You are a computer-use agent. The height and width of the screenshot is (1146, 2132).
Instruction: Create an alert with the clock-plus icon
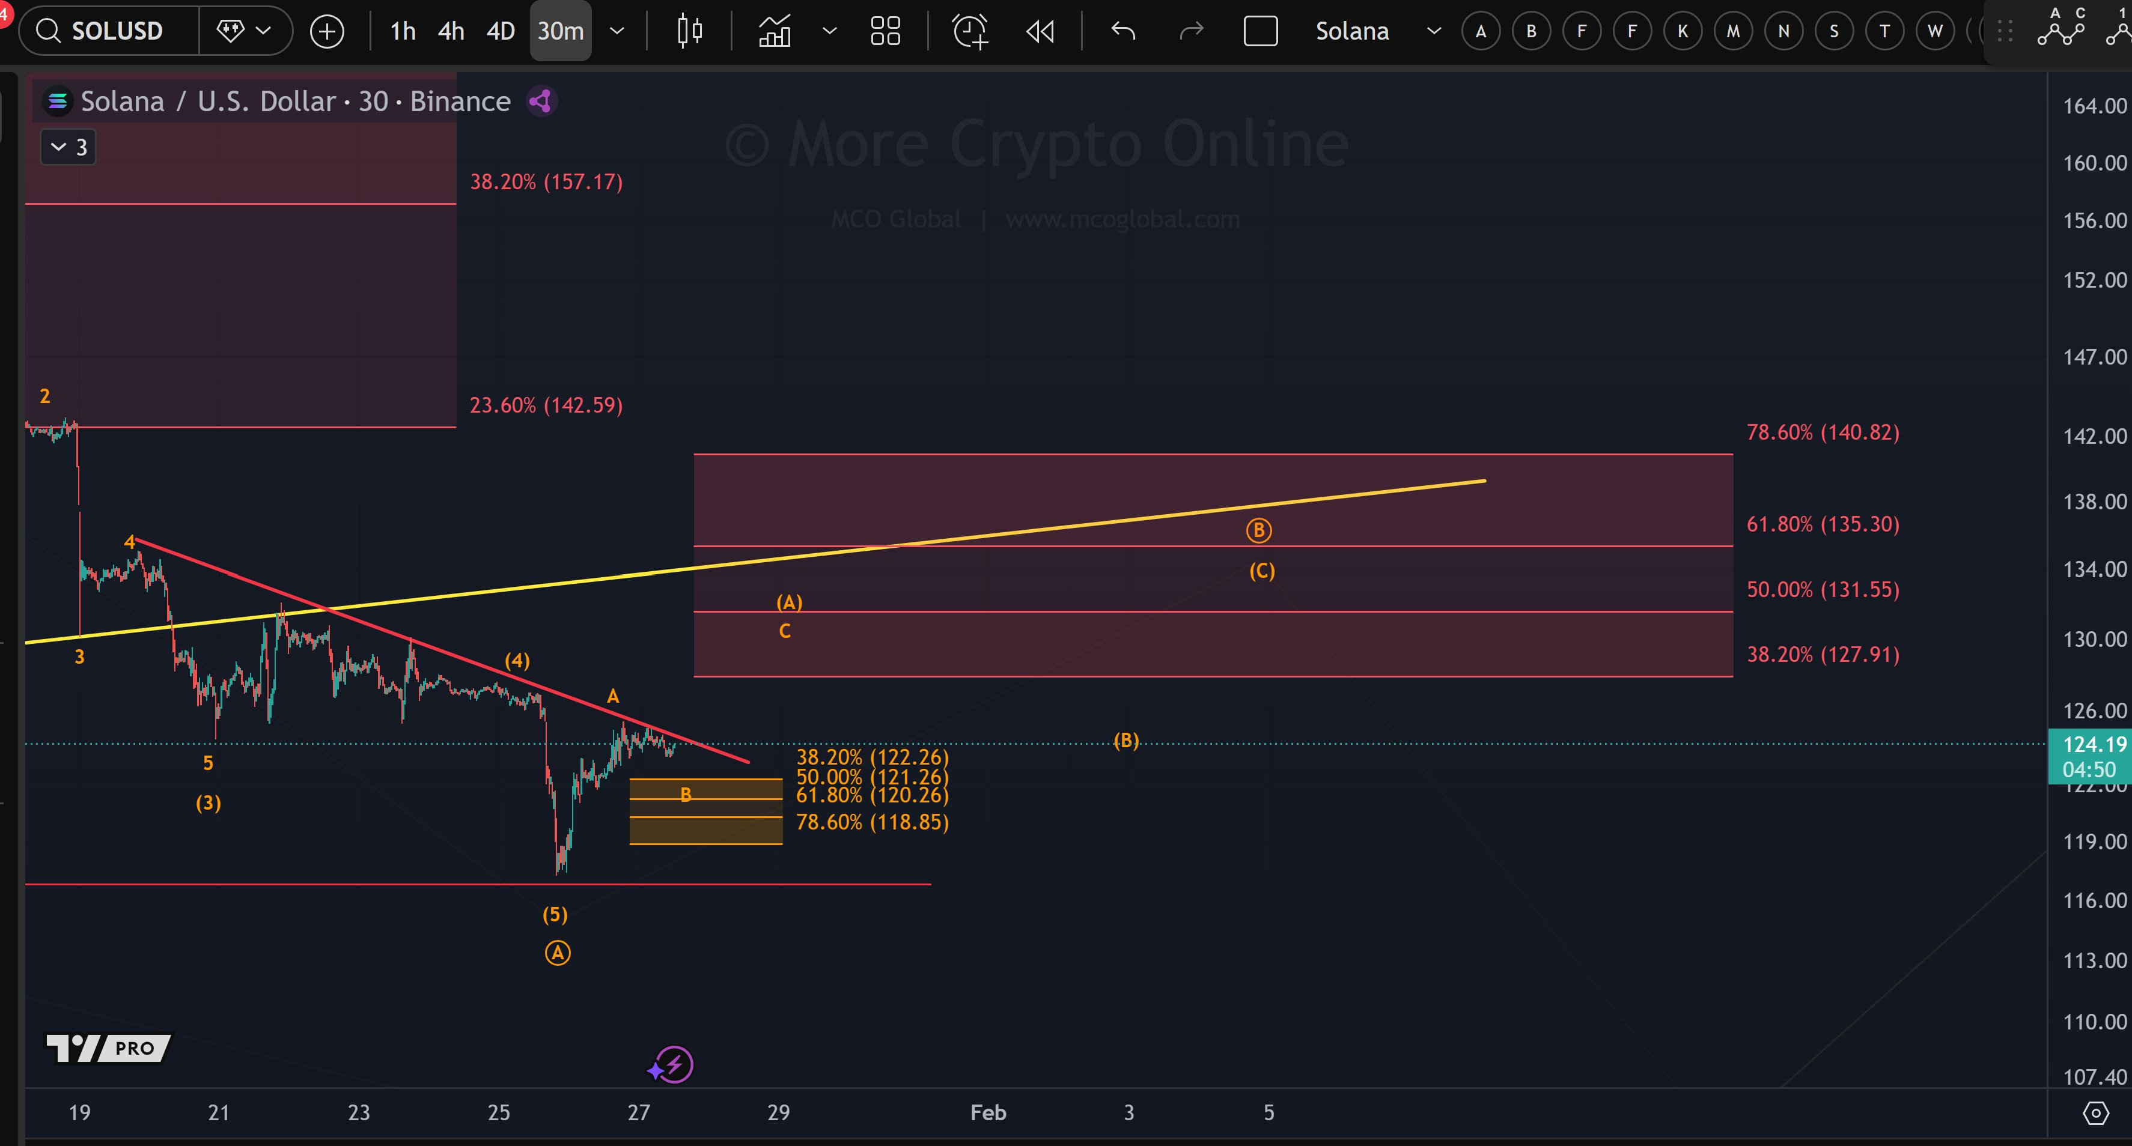(x=970, y=31)
